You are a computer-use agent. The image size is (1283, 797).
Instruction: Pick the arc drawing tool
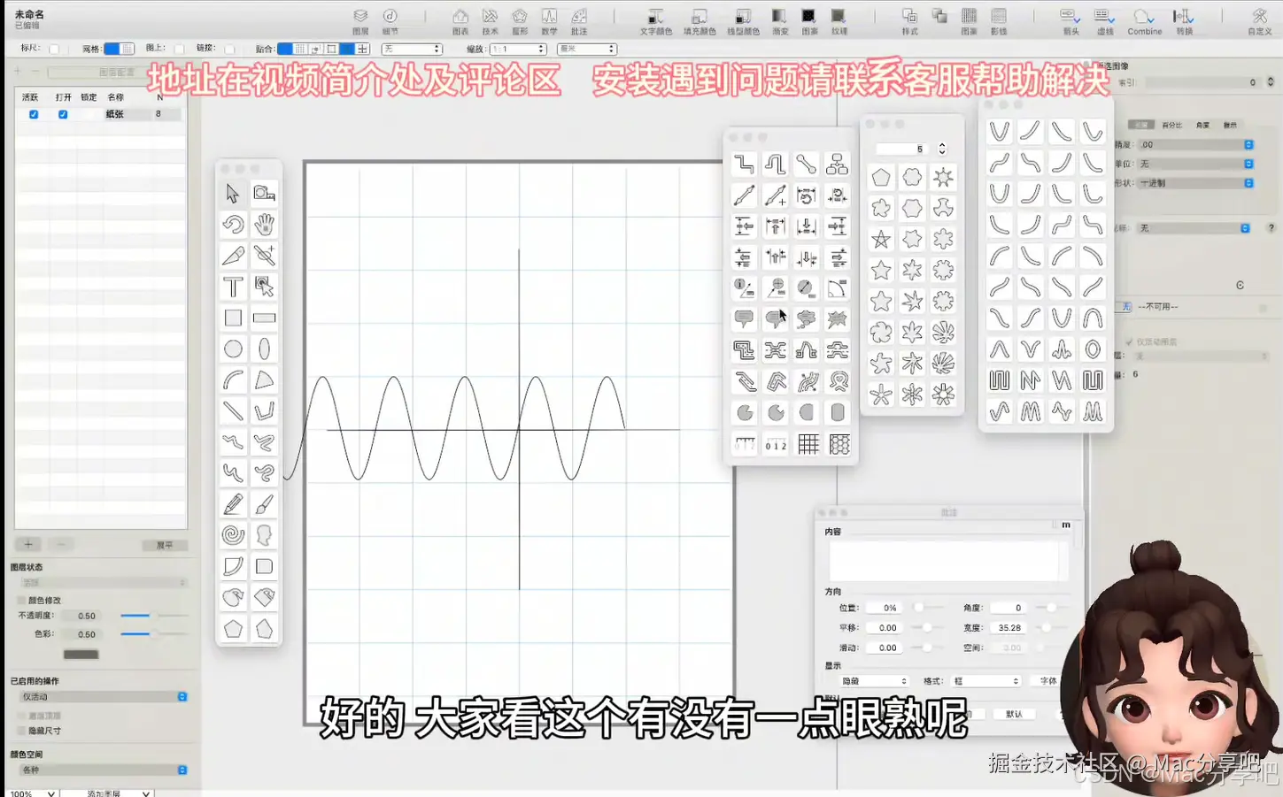233,380
